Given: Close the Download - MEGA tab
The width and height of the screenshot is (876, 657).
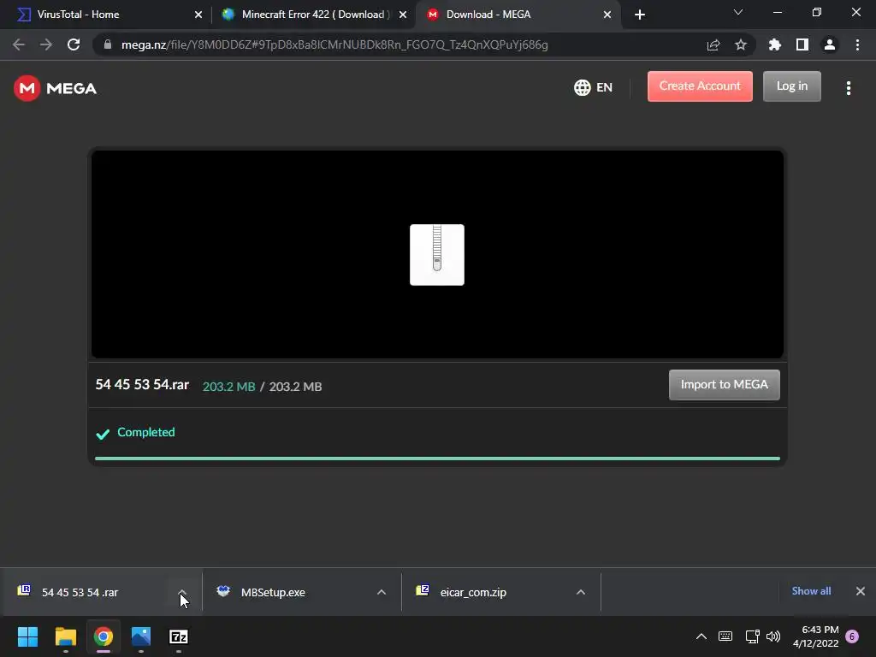Looking at the screenshot, I should (607, 15).
